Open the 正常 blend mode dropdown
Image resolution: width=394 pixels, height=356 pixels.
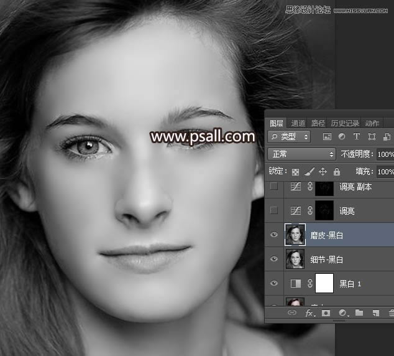pos(301,154)
